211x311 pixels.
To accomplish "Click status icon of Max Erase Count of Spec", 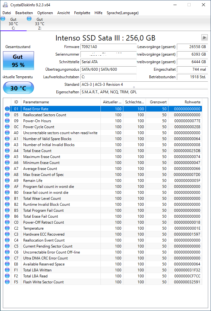I will coord(7,174).
